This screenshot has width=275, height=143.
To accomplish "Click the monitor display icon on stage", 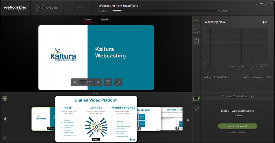I will [x=118, y=82].
